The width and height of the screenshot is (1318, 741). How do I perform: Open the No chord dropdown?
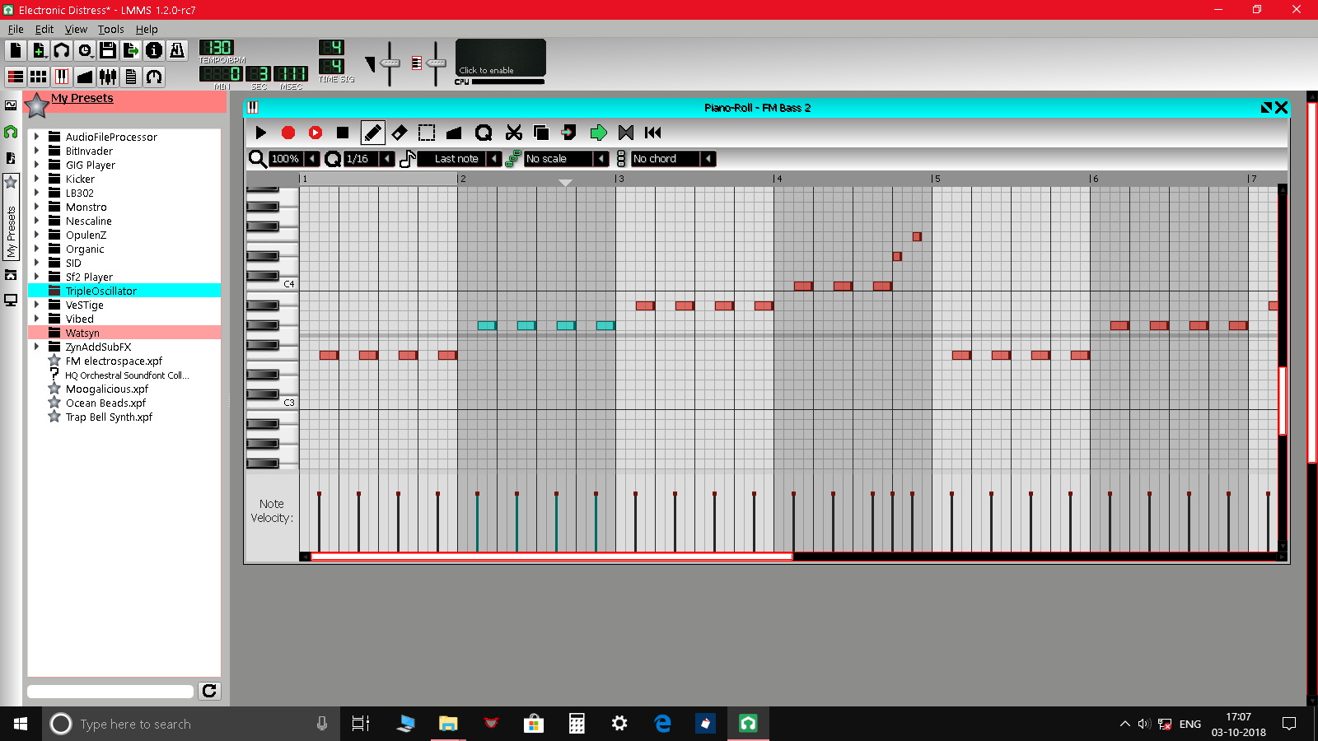[667, 158]
